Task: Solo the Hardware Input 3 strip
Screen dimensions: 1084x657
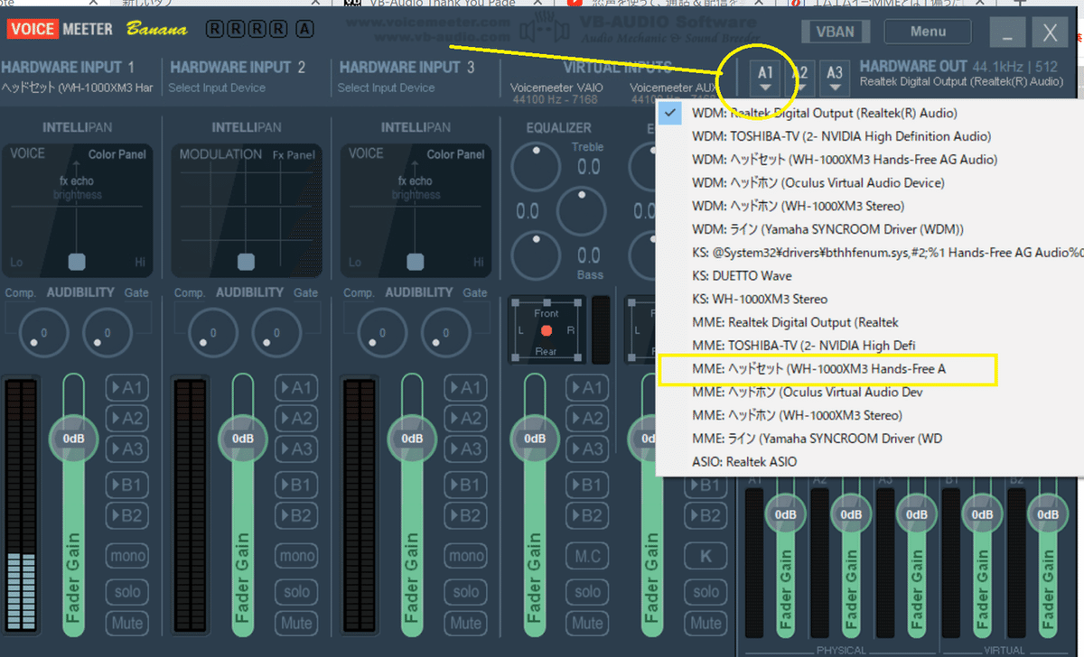Action: pyautogui.click(x=464, y=592)
